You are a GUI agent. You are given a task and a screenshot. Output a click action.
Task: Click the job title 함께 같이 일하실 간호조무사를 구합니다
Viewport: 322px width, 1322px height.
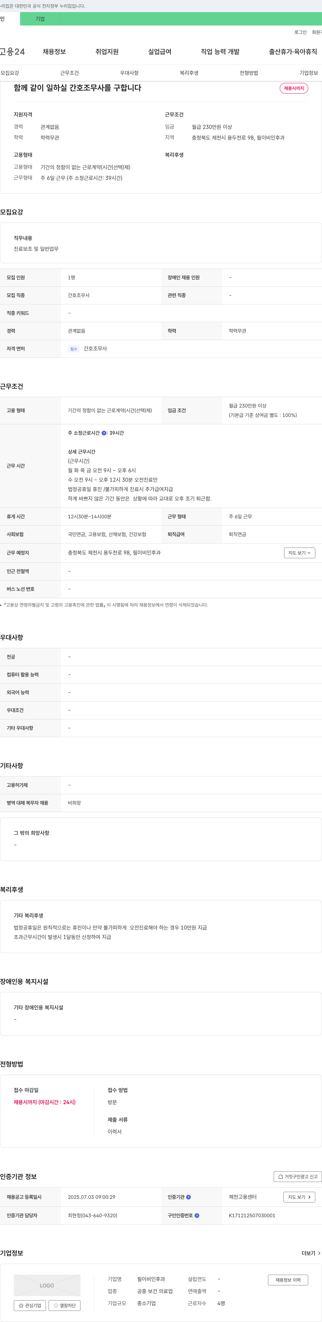(x=77, y=88)
